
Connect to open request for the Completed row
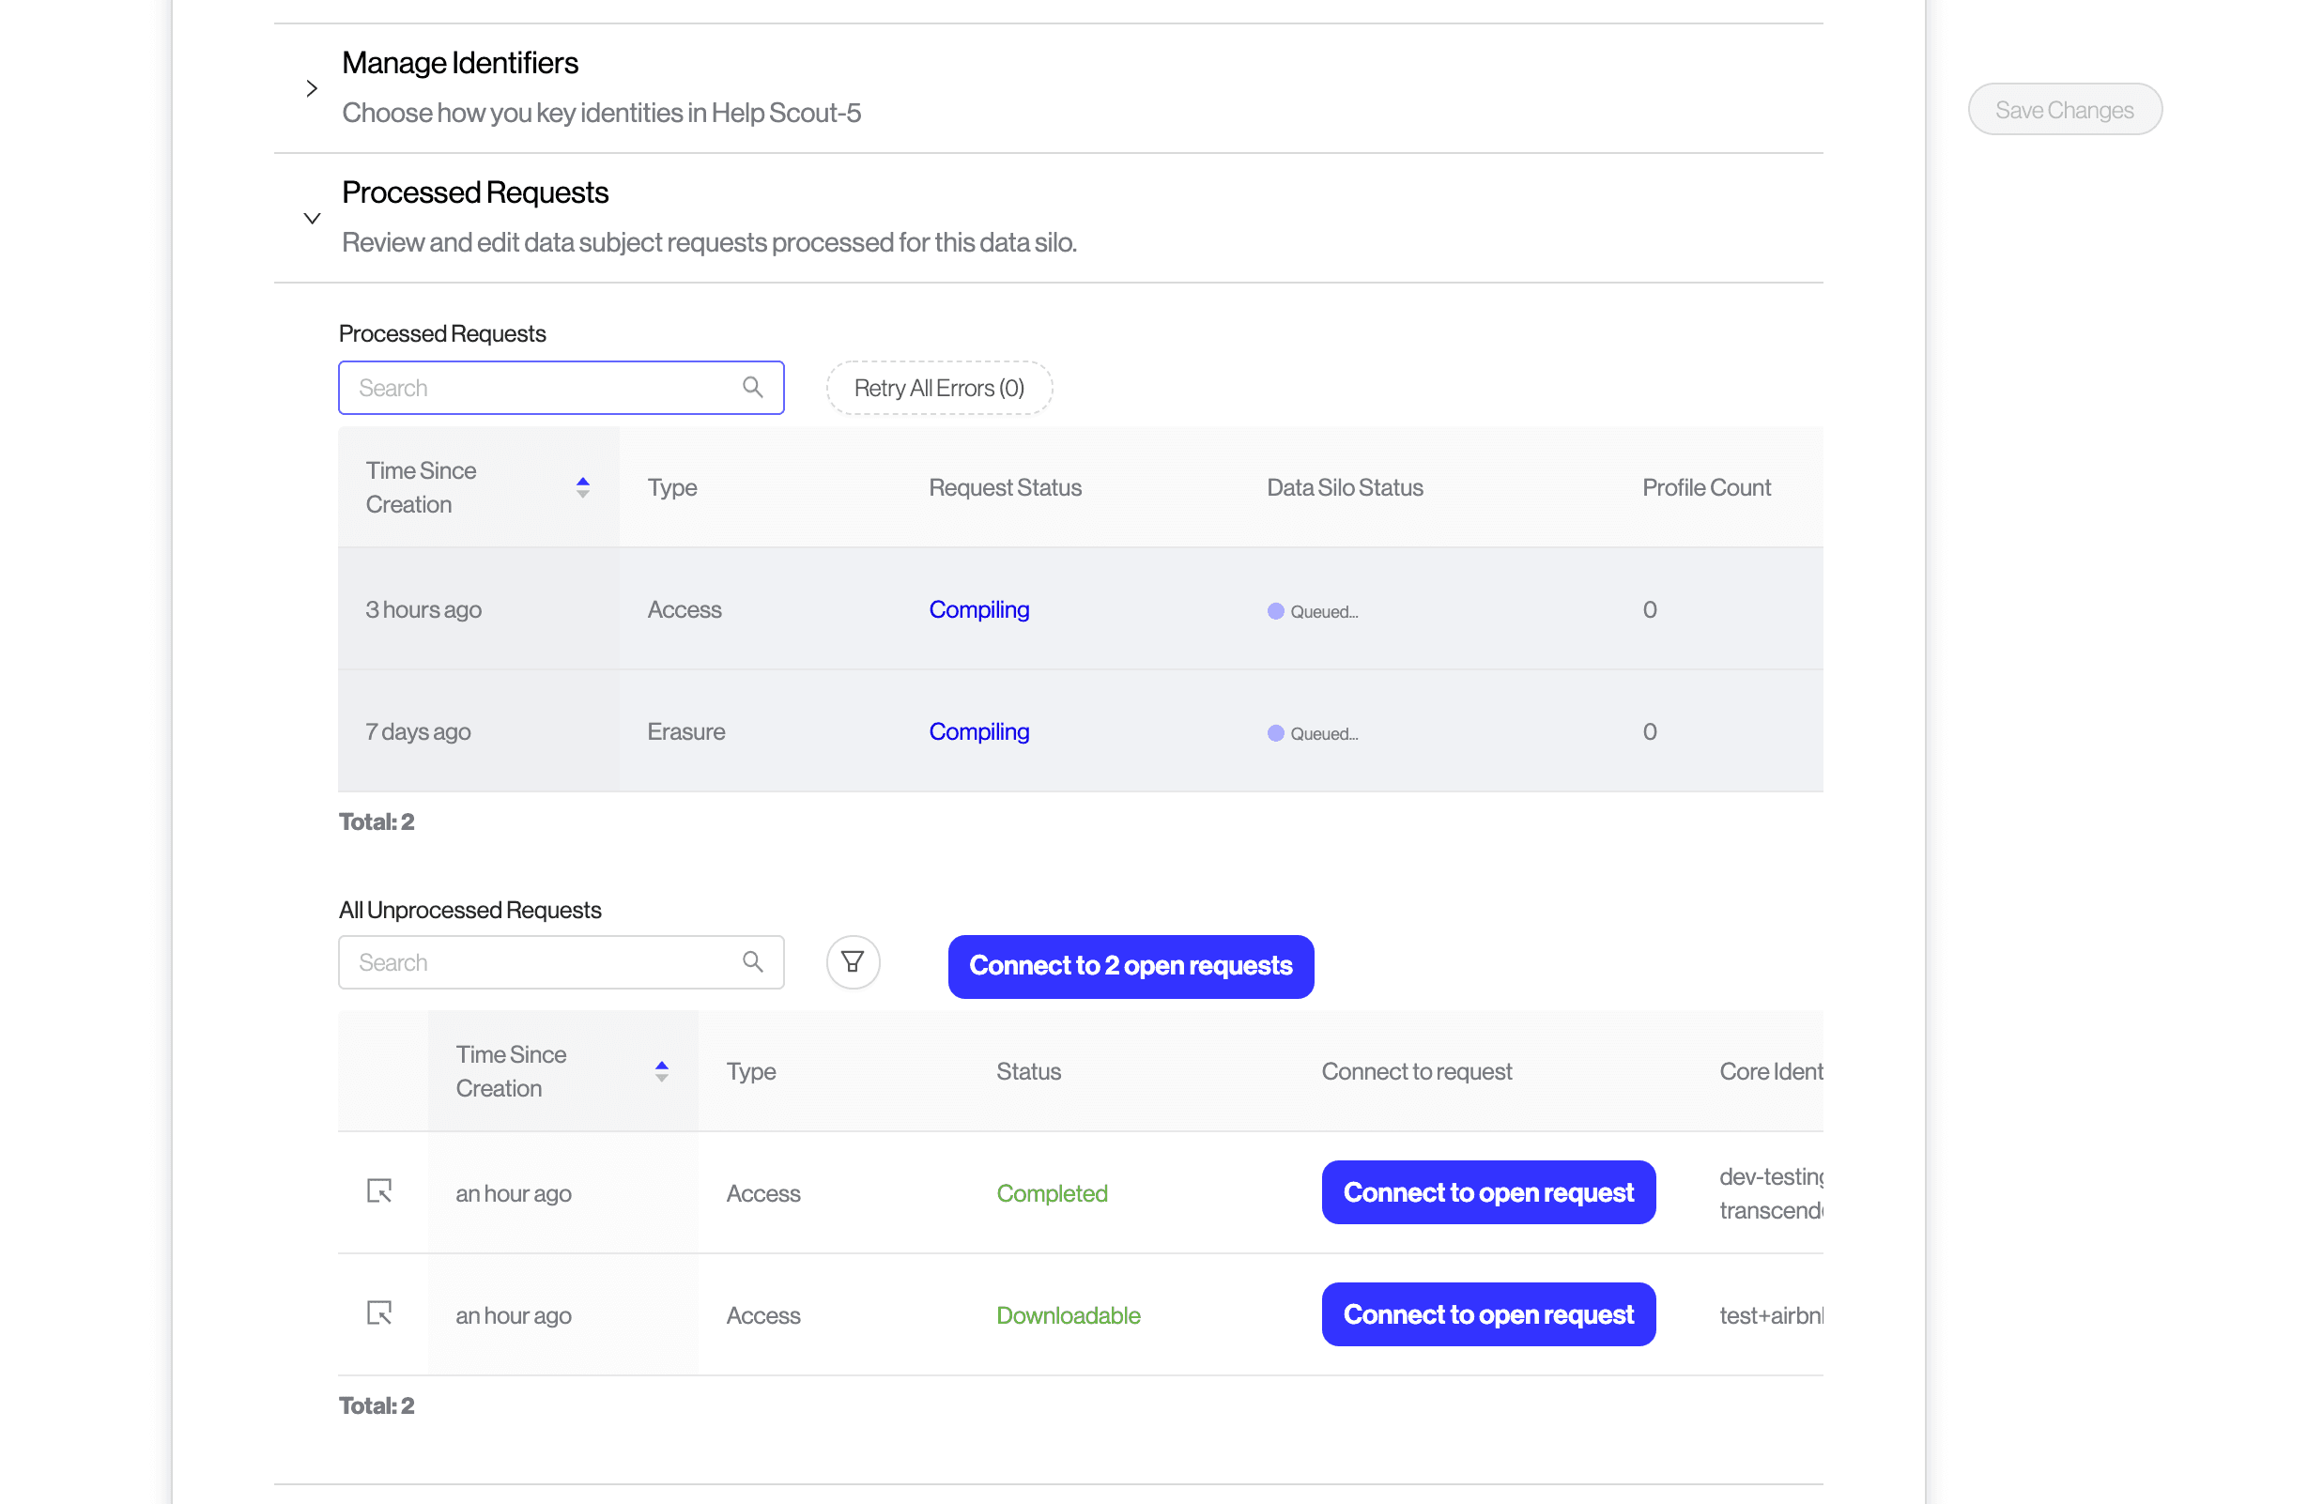pos(1487,1191)
